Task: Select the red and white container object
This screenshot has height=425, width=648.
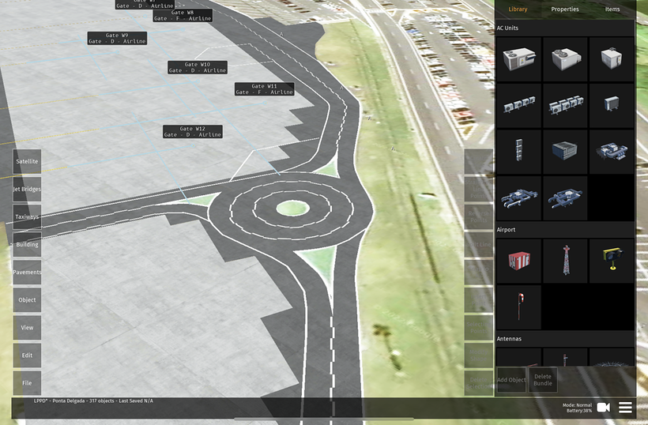Action: coord(519,261)
